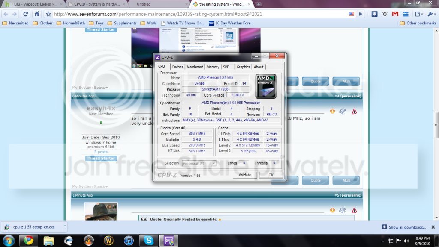The width and height of the screenshot is (439, 247).
Task: Switch to the Caches tab in CPU-Z
Action: (x=177, y=67)
